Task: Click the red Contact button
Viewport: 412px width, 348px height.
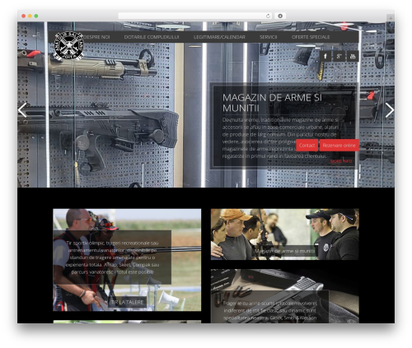Action: (307, 146)
